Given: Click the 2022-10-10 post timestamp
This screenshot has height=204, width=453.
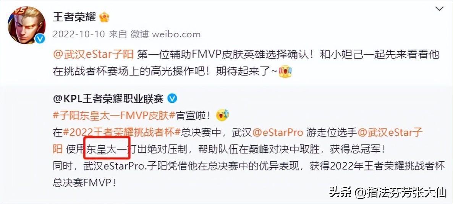Looking at the screenshot, I should pos(79,34).
